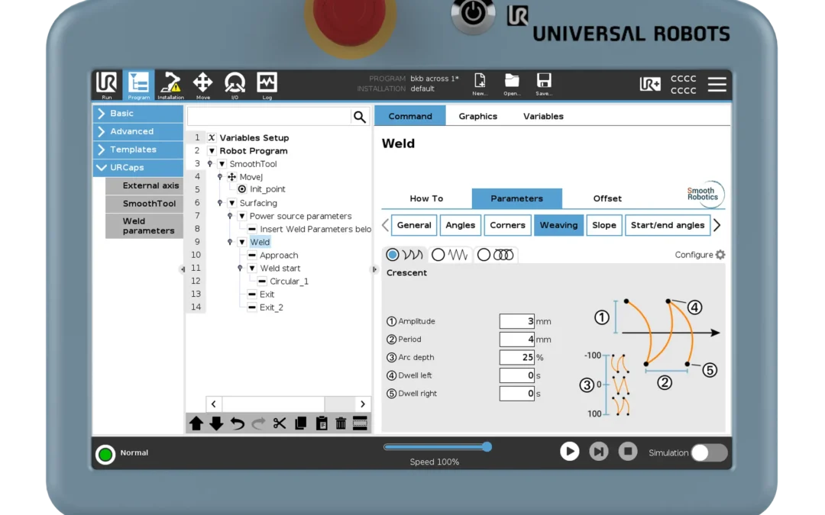Expand the Templates category
The image size is (825, 515).
137,150
